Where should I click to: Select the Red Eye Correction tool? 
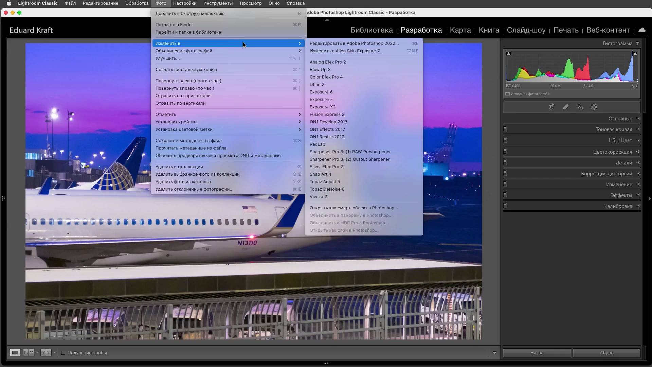coord(580,107)
